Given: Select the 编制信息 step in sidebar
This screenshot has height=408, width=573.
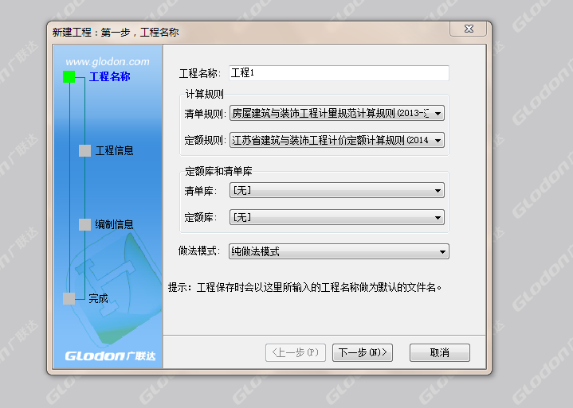Looking at the screenshot, I should click(114, 224).
